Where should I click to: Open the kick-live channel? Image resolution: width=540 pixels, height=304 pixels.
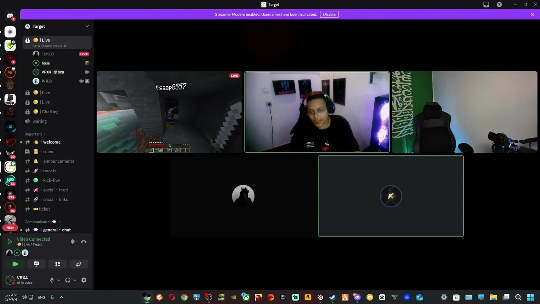coord(57,180)
